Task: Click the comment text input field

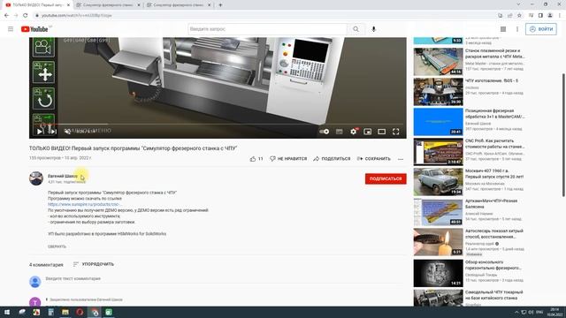Action: 224,279
